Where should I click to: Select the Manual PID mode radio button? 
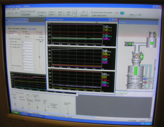24,37
